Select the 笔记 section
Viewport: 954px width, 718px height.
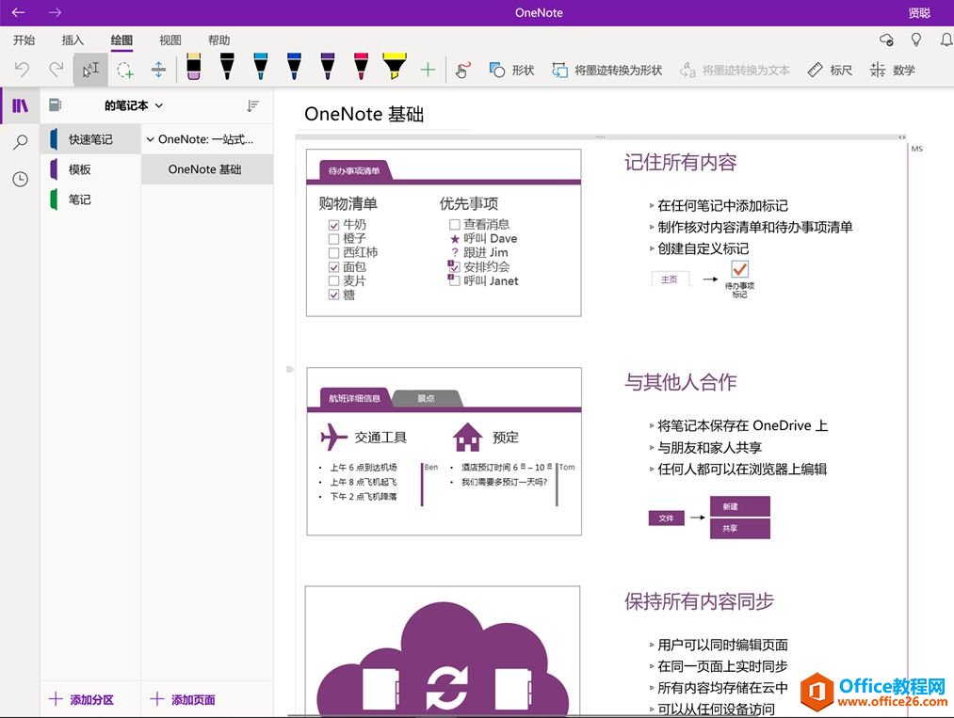[90, 199]
